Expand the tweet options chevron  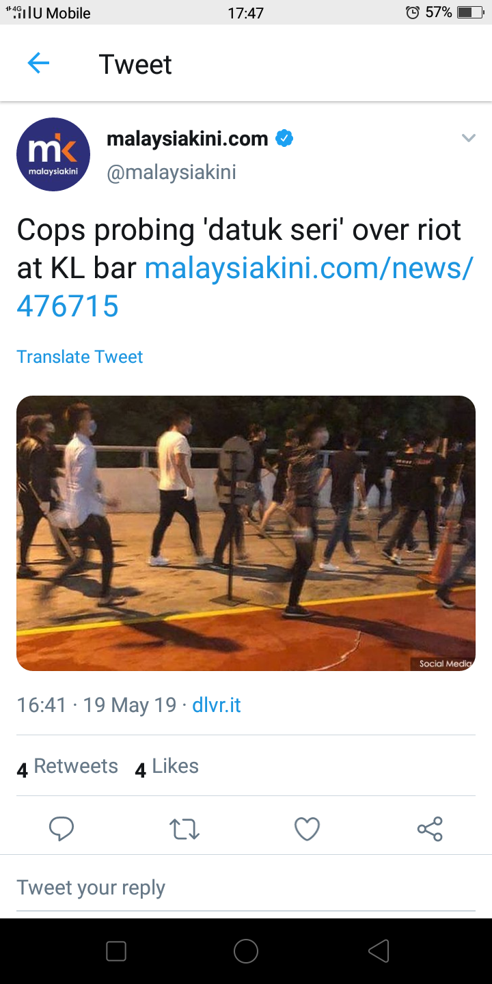[x=468, y=138]
